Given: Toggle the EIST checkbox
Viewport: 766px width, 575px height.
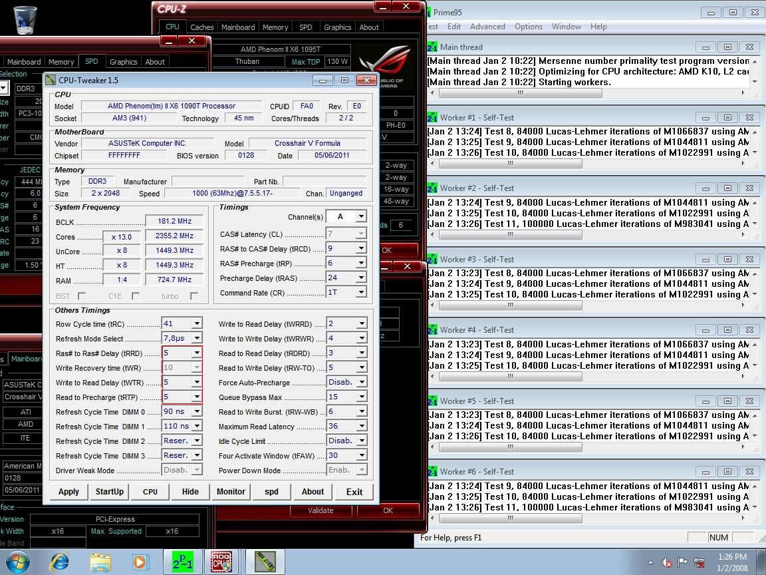Looking at the screenshot, I should click(x=82, y=296).
